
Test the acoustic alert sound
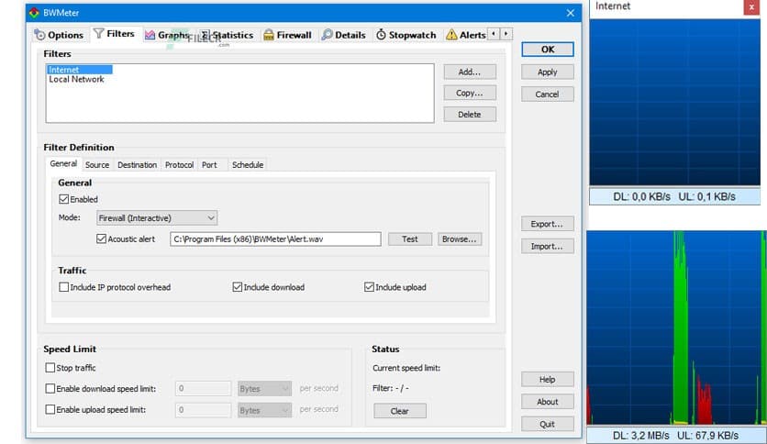tap(410, 239)
